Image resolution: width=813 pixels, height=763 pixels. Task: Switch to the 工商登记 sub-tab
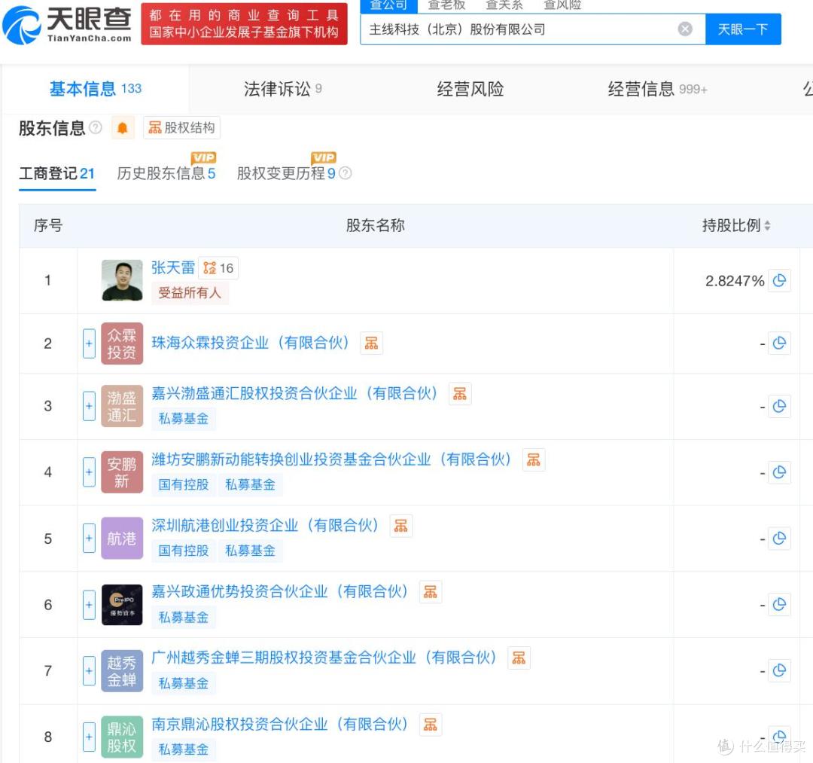(57, 173)
